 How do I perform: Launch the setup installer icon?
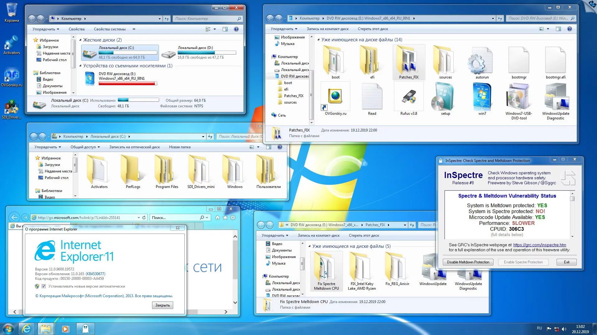point(445,99)
